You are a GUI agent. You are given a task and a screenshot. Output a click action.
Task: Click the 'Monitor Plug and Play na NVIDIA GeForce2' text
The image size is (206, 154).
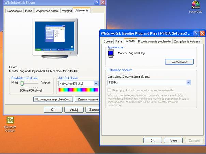44,71
